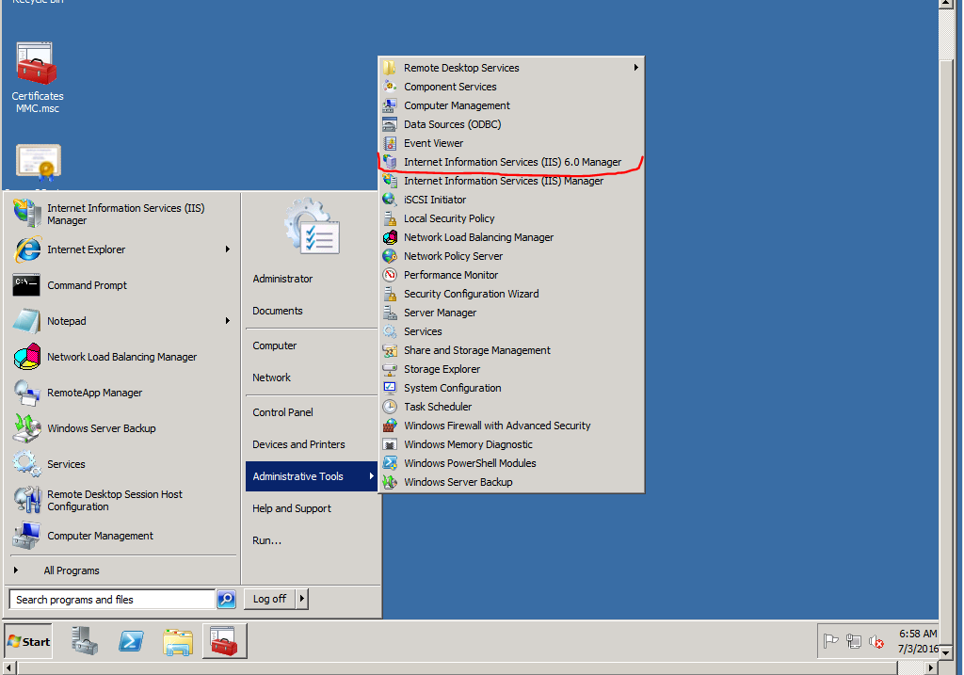Image resolution: width=964 pixels, height=675 pixels.
Task: Click the Local Security Policy lock icon
Action: coord(389,218)
